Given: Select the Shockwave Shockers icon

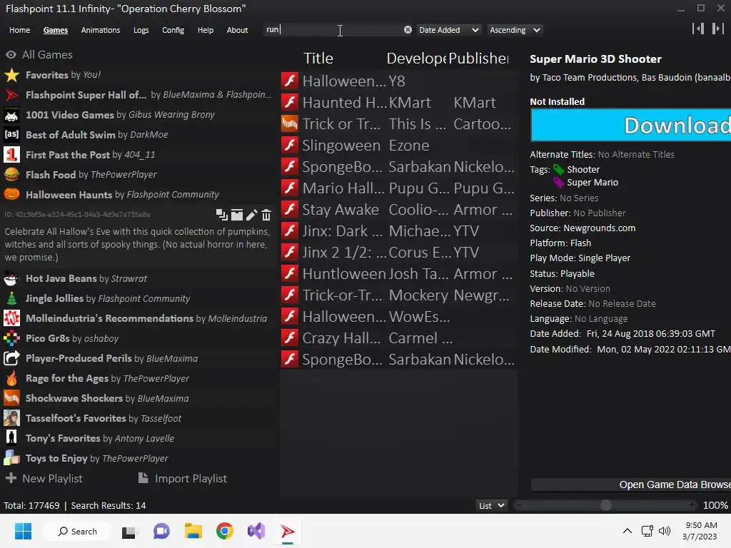Looking at the screenshot, I should 11,398.
